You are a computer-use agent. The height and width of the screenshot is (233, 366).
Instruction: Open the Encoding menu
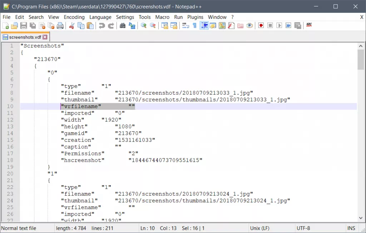[x=74, y=17]
